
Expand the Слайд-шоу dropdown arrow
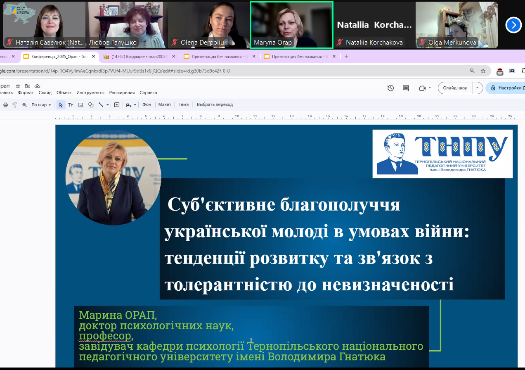pyautogui.click(x=477, y=88)
